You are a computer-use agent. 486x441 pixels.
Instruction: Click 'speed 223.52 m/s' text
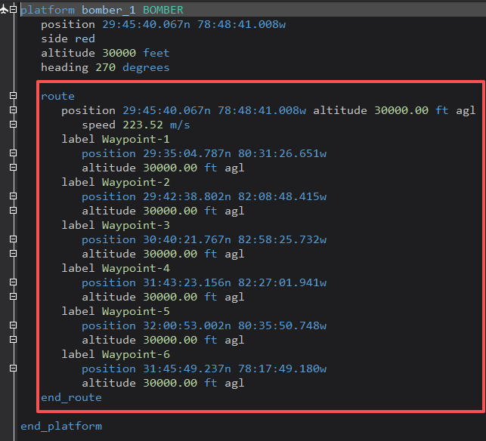pyautogui.click(x=136, y=125)
